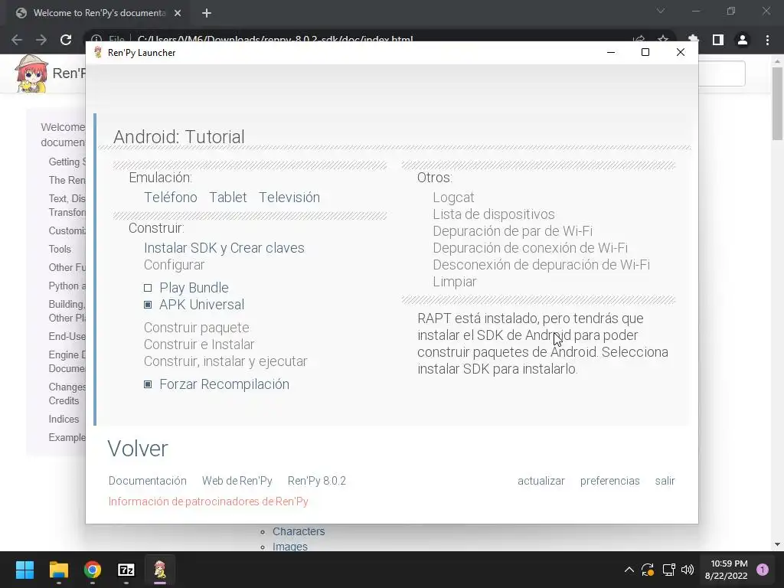Viewport: 784px width, 588px height.
Task: Click salir to quit launcher
Action: [x=665, y=481]
